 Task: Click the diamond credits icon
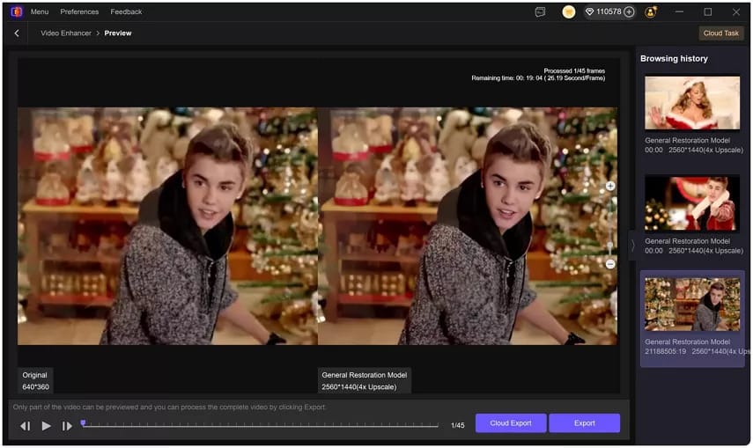coord(589,12)
